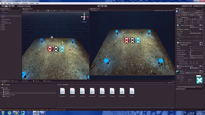Switch to the Profiler tab
Screen dimensions: 205x115
[25, 81]
